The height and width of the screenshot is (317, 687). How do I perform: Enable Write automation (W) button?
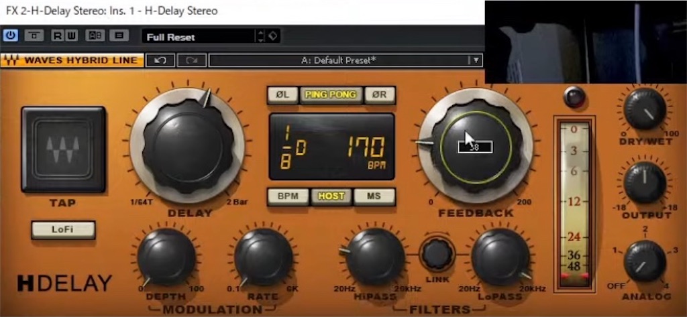point(72,36)
